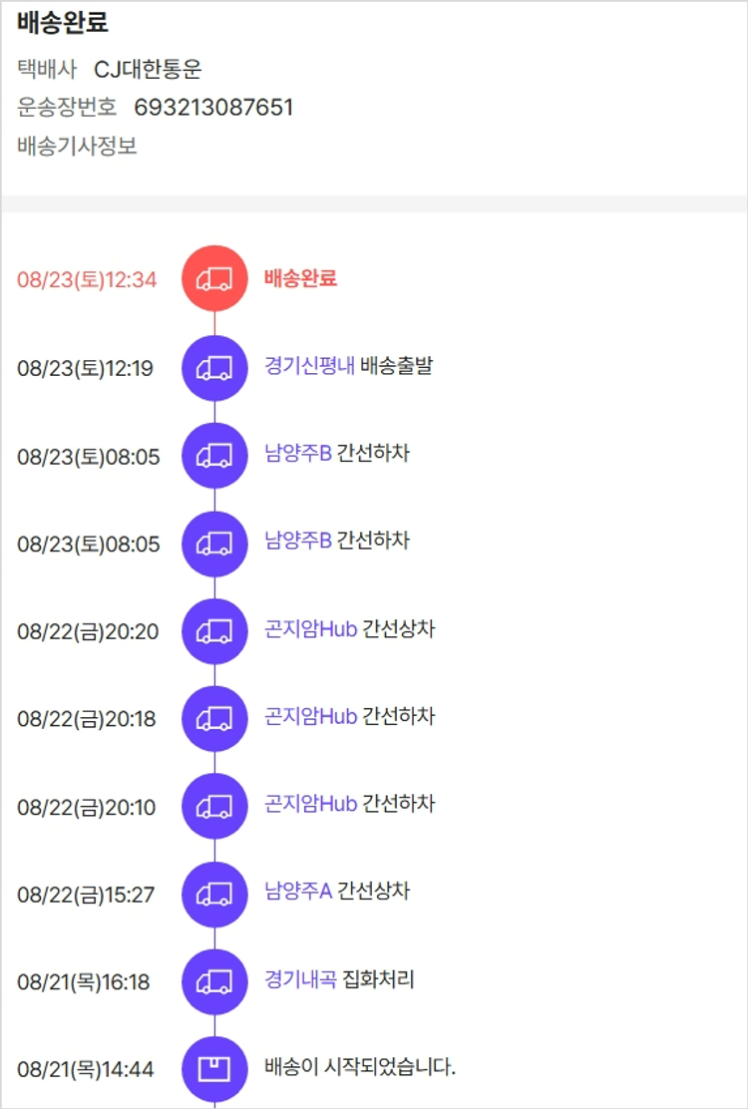Viewport: 748px width, 1109px height.
Task: Click the 배송이 시작되었습니다 message
Action: pyautogui.click(x=360, y=1067)
